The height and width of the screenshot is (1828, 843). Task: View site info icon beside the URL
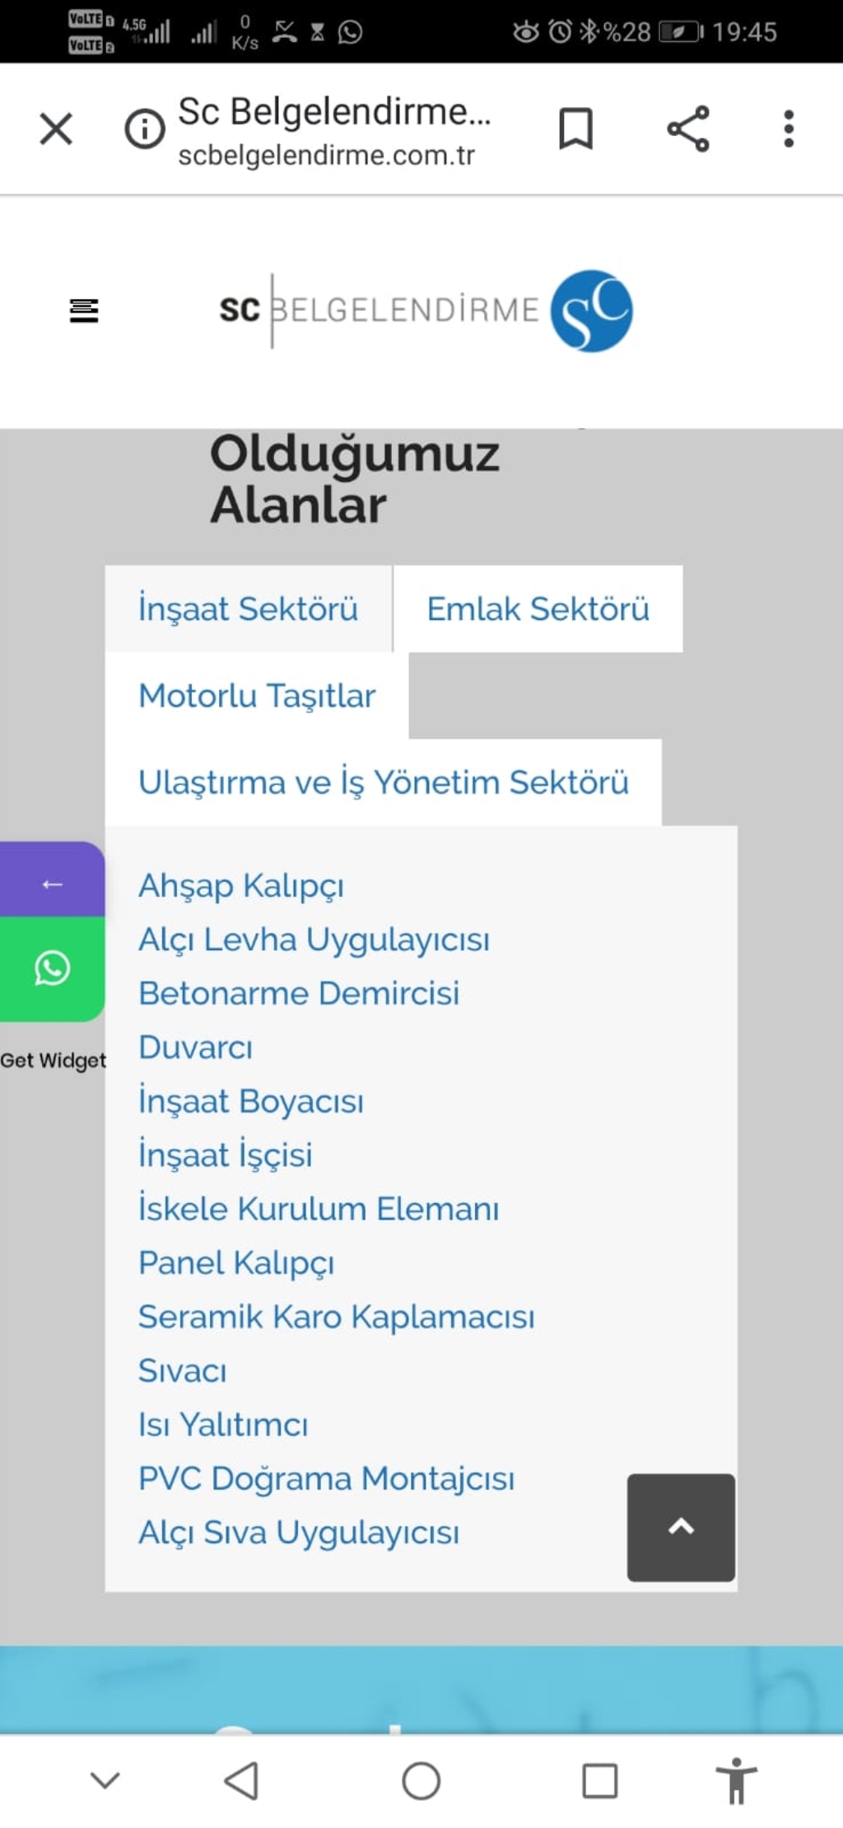point(144,129)
